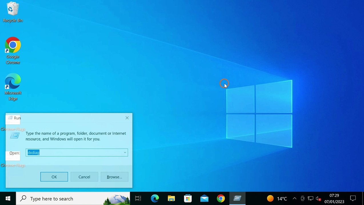The image size is (364, 205).
Task: Click the muted volume tray icon
Action: 318,198
